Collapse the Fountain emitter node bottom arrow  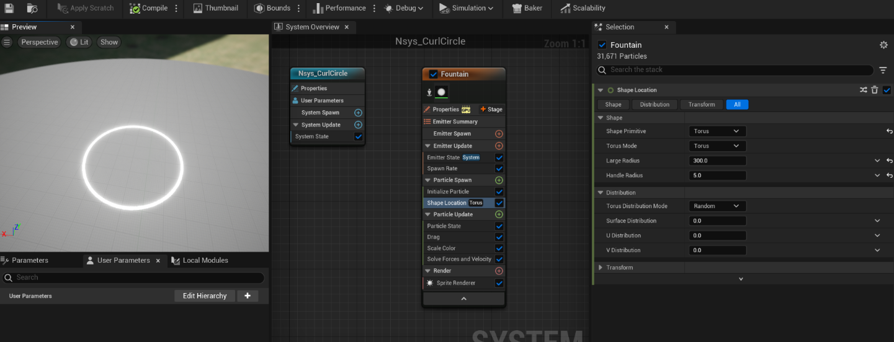(x=463, y=299)
